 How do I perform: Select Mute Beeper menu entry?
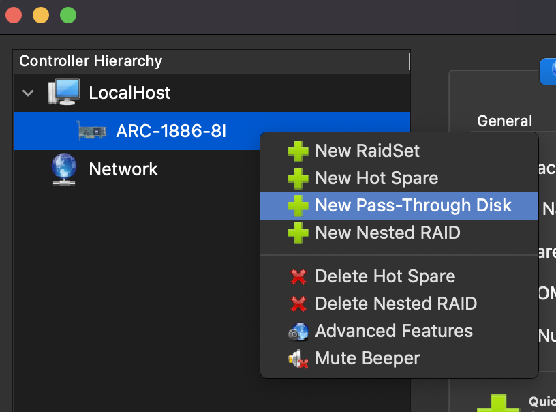coord(399,358)
